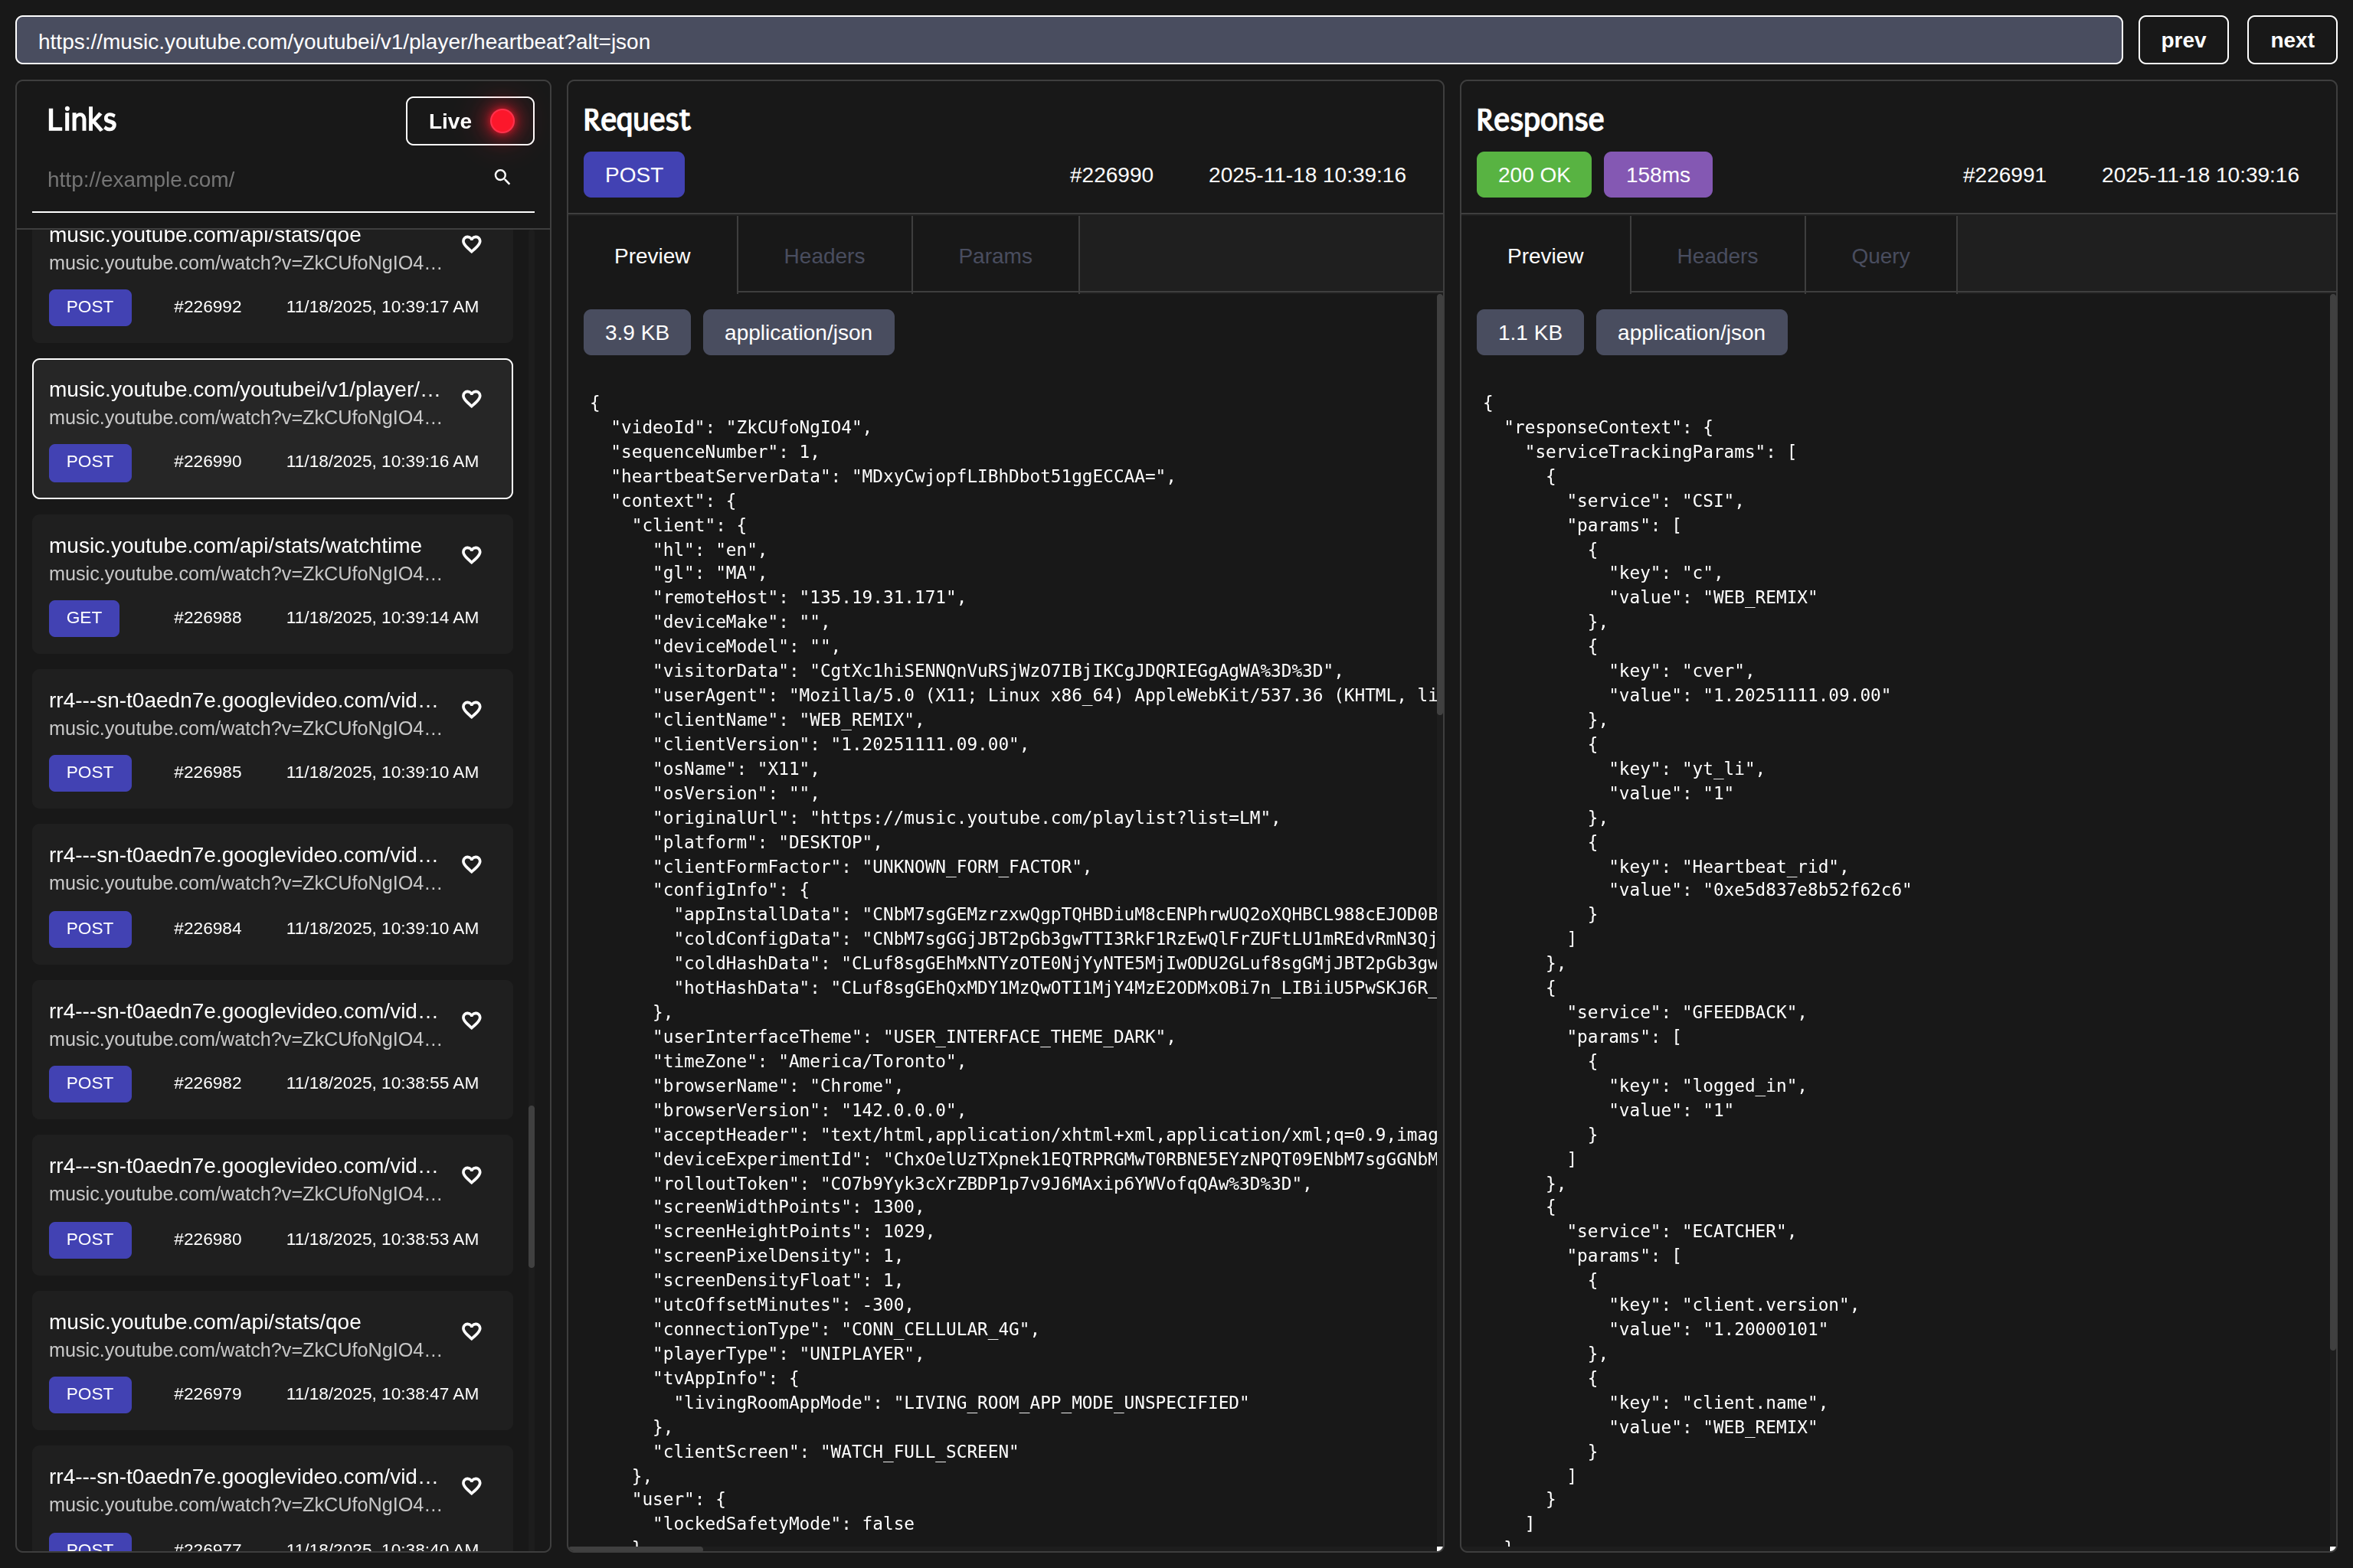Image resolution: width=2353 pixels, height=1568 pixels.
Task: Go to the next request
Action: pos(2291,40)
